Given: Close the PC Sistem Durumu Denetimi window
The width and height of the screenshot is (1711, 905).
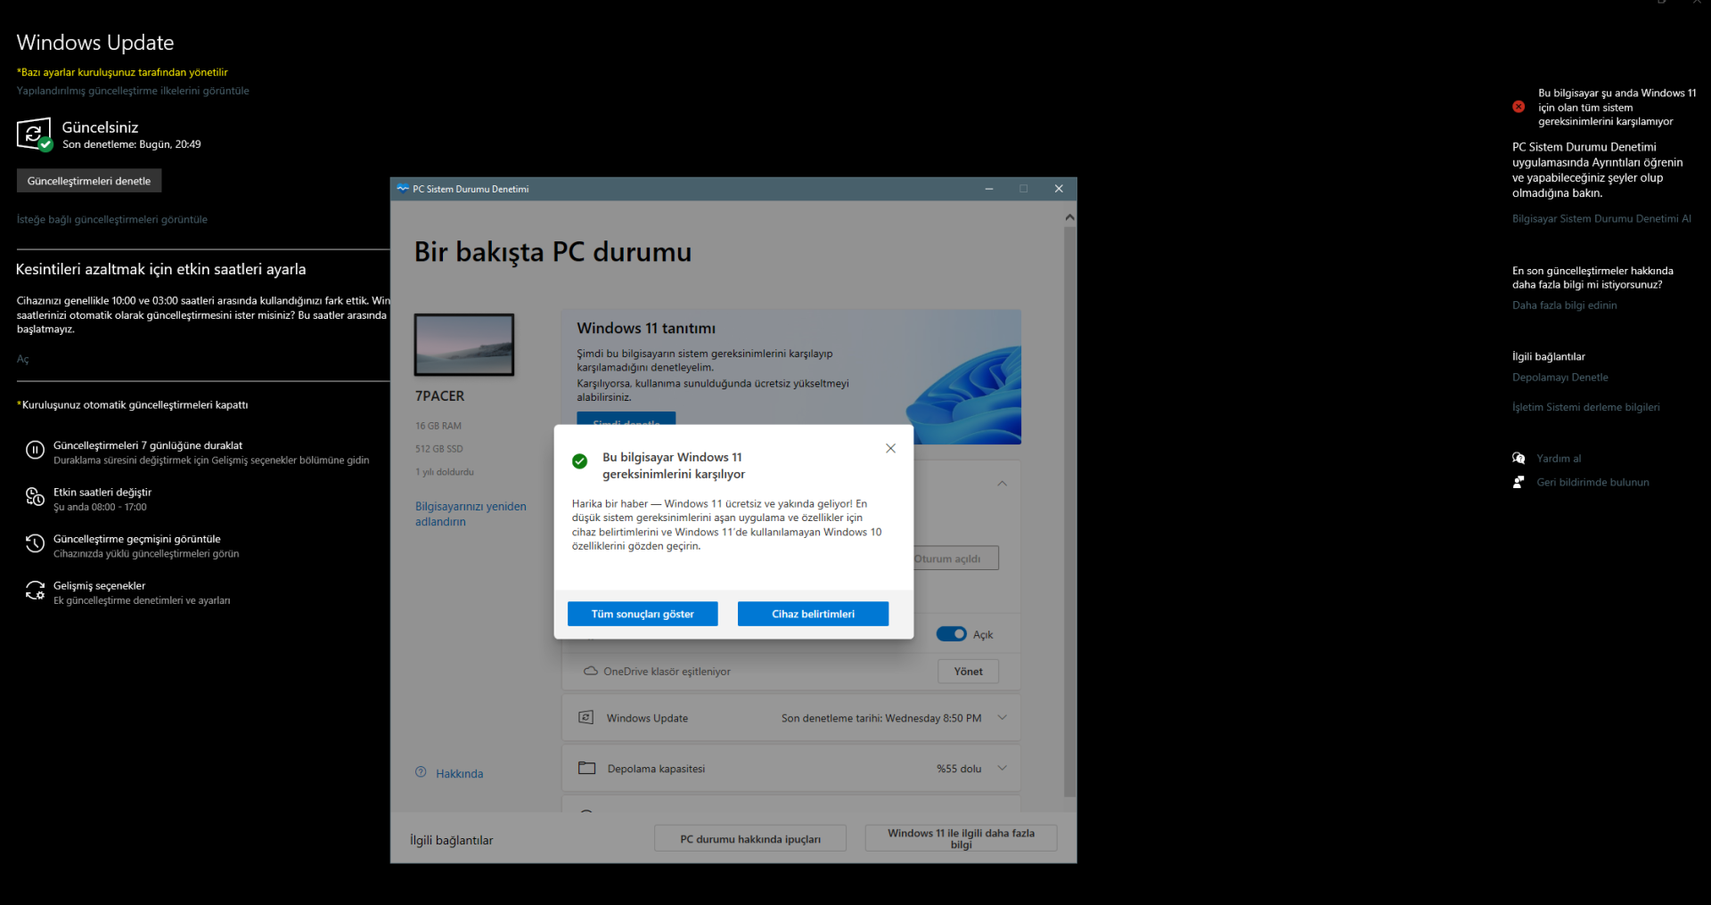Looking at the screenshot, I should click(x=1059, y=189).
